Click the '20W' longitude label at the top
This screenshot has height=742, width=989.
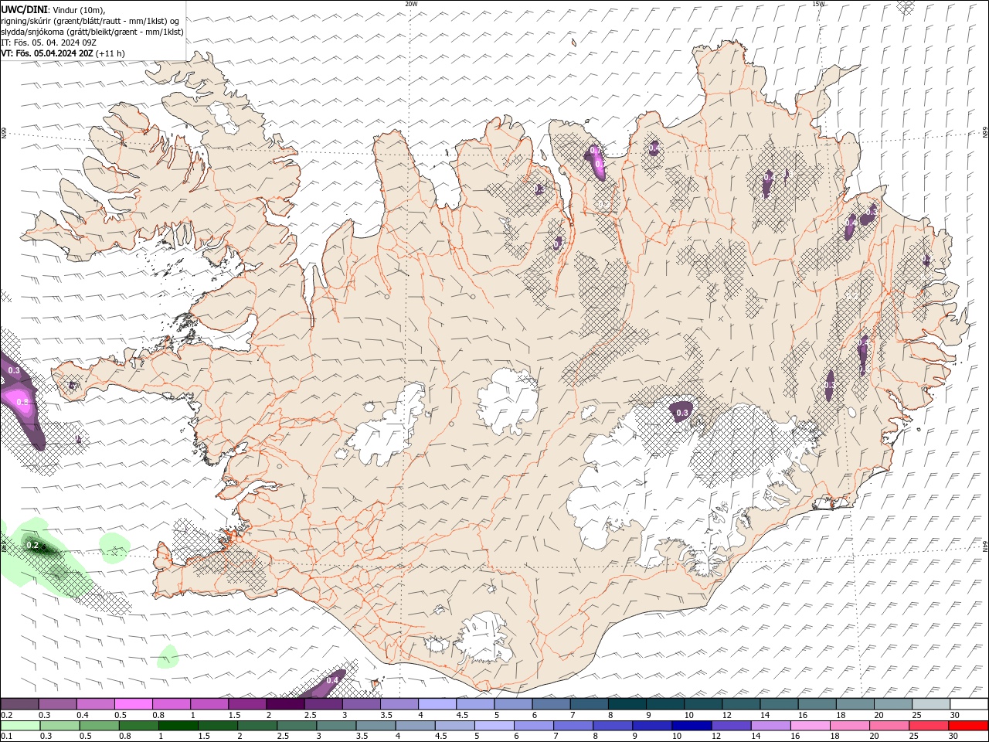point(411,4)
